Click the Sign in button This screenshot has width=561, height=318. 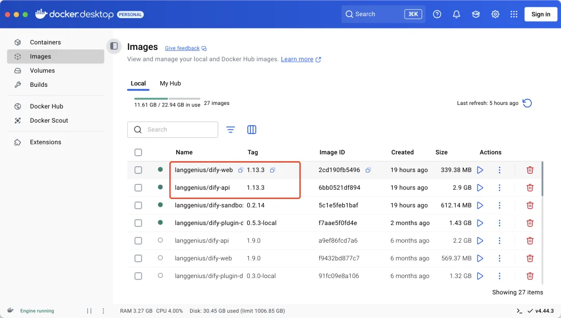[541, 15]
